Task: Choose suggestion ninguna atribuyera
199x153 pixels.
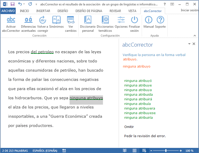Action: pyautogui.click(x=140, y=108)
